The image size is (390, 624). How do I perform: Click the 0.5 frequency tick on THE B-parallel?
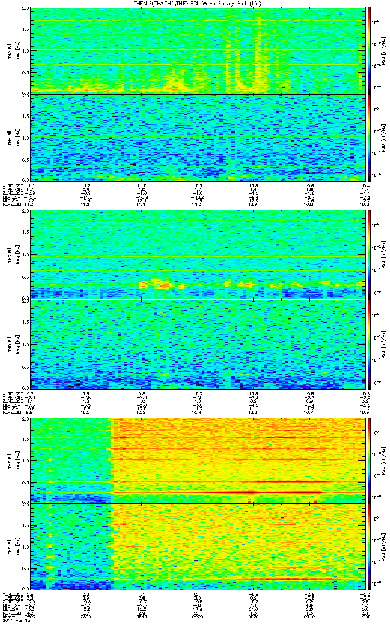click(25, 568)
